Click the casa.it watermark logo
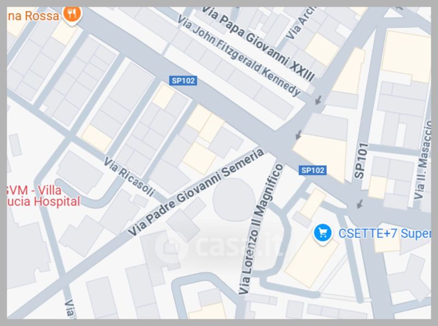Image resolution: width=438 pixels, height=326 pixels. (220, 246)
